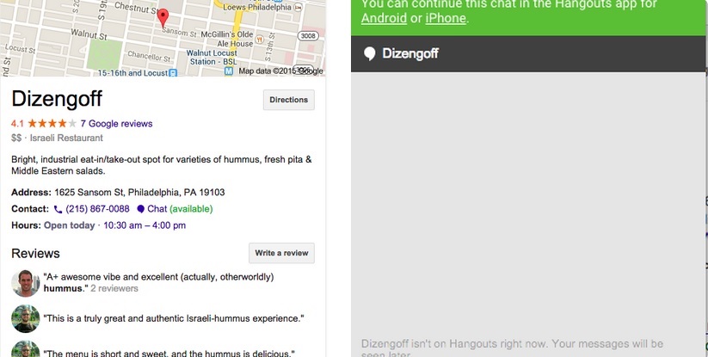Image resolution: width=708 pixels, height=357 pixels.
Task: Click the Hangouts logo in Dizengoff header
Action: pyautogui.click(x=369, y=53)
